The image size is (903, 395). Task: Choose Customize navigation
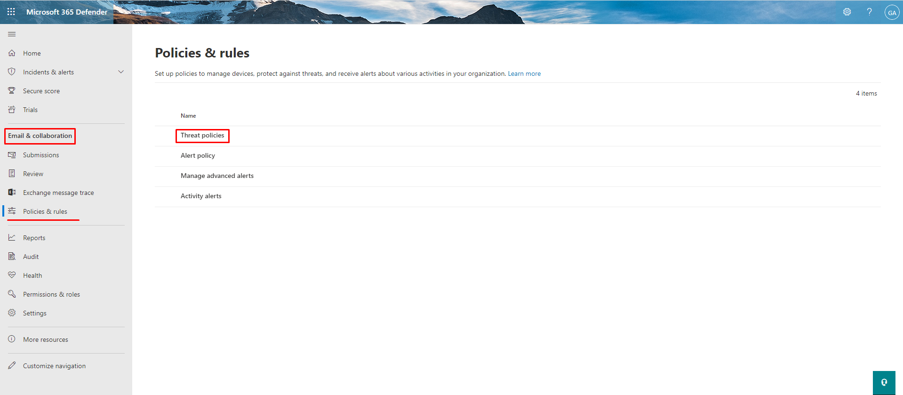click(x=54, y=366)
